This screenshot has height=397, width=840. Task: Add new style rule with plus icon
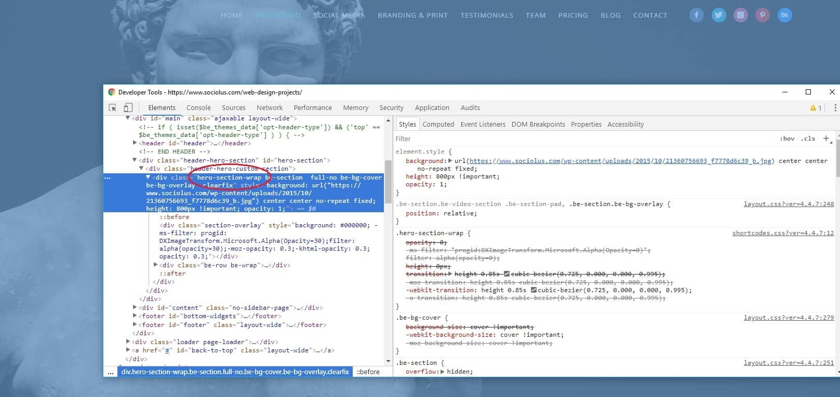point(826,139)
